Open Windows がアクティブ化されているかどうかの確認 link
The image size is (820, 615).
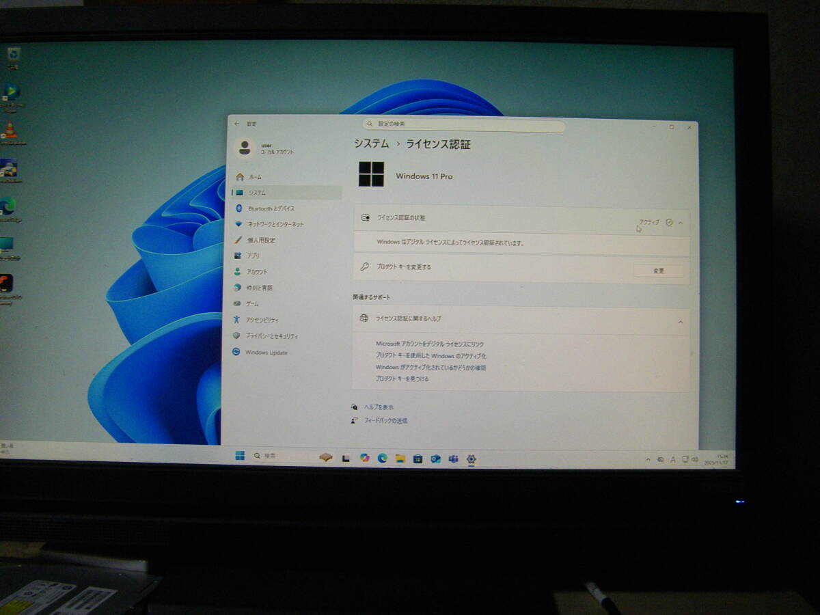pos(431,368)
